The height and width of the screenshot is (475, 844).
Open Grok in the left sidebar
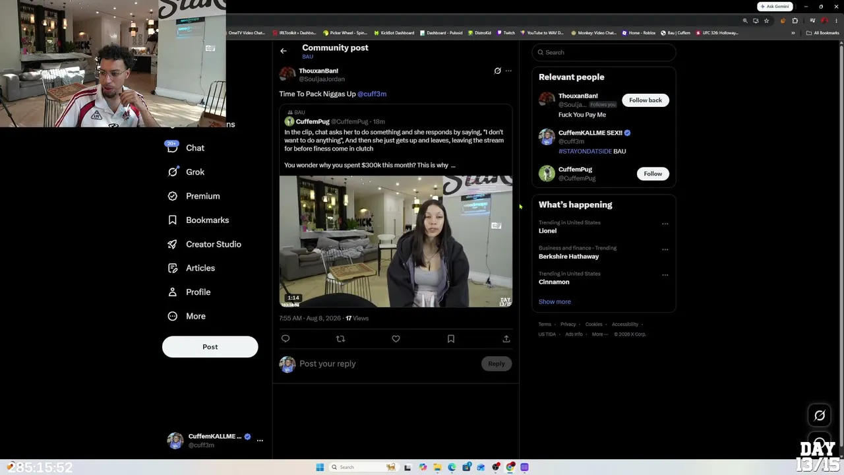tap(186, 172)
